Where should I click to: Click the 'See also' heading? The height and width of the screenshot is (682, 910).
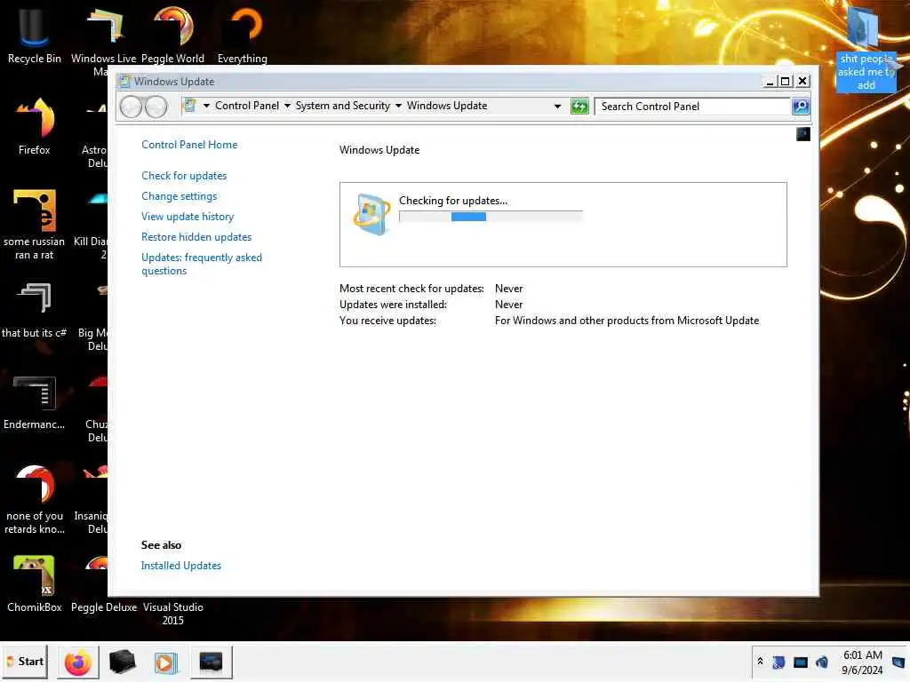coord(162,545)
